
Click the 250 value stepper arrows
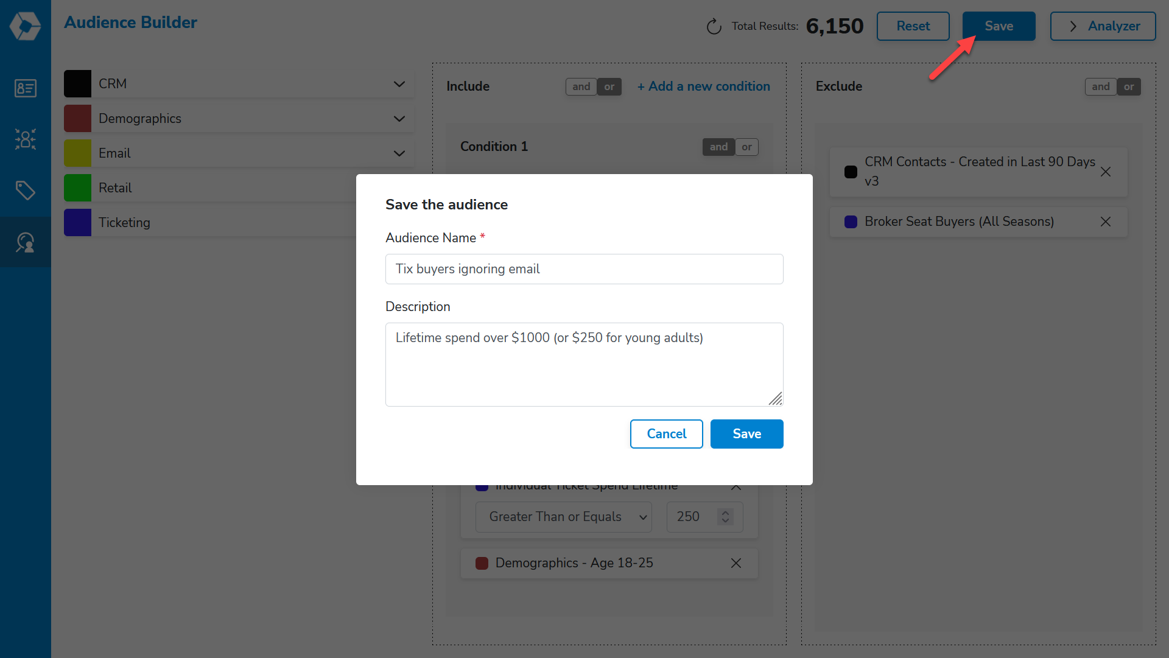pyautogui.click(x=725, y=517)
